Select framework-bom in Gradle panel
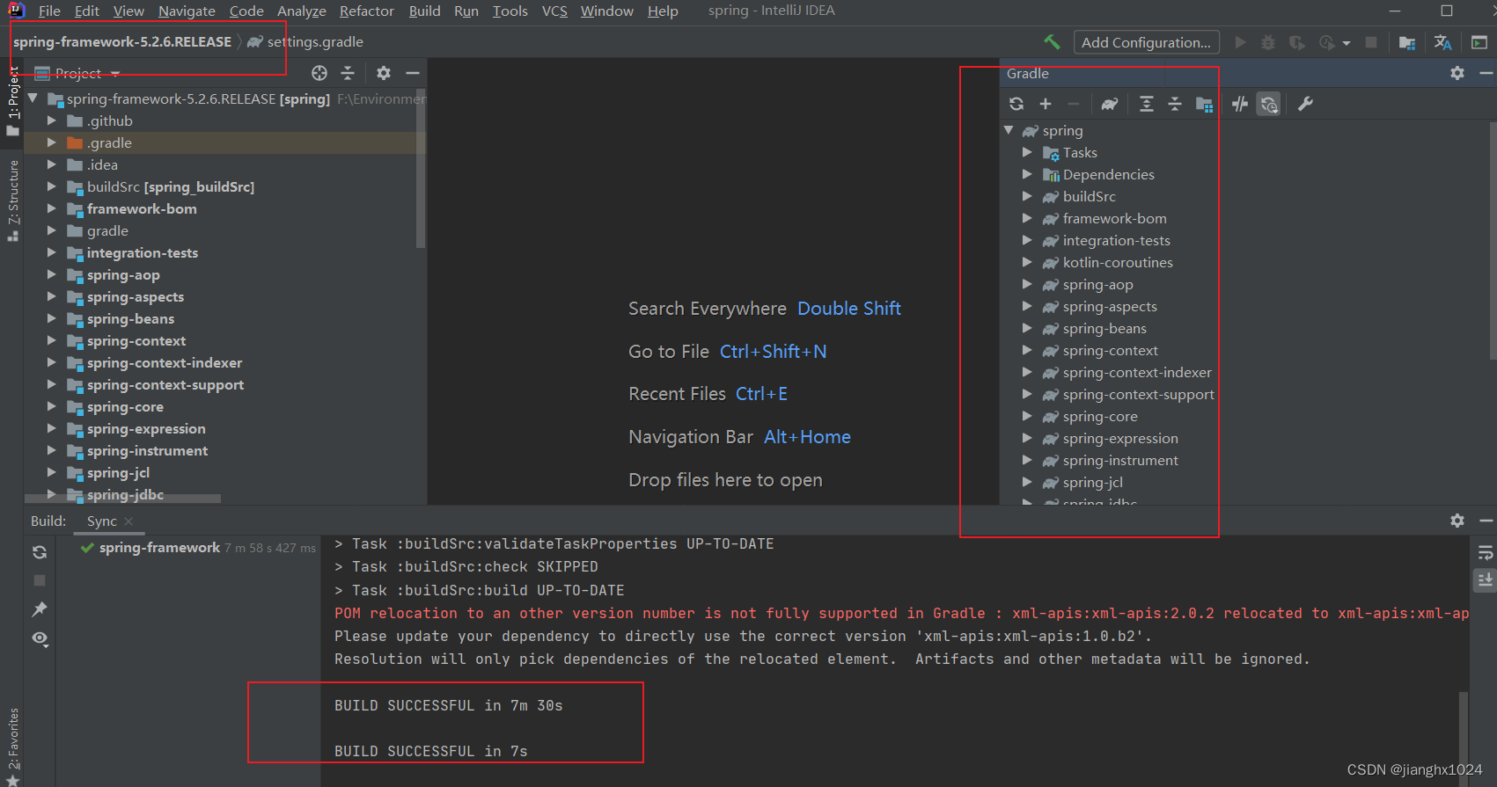The image size is (1497, 787). [x=1114, y=218]
